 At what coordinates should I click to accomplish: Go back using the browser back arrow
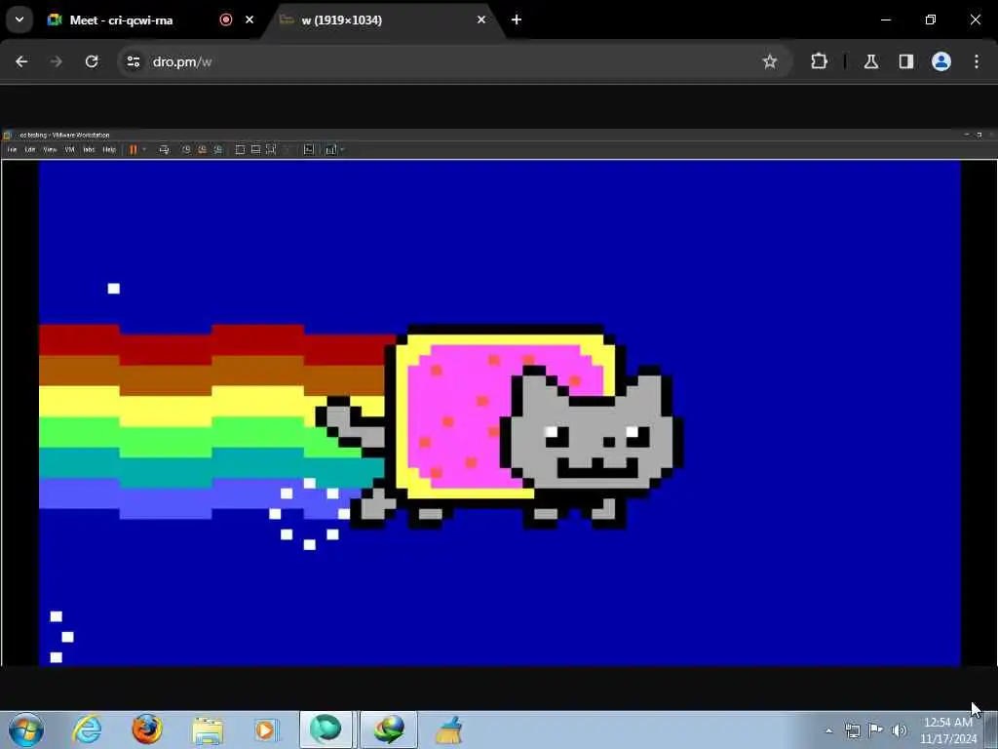coord(21,61)
